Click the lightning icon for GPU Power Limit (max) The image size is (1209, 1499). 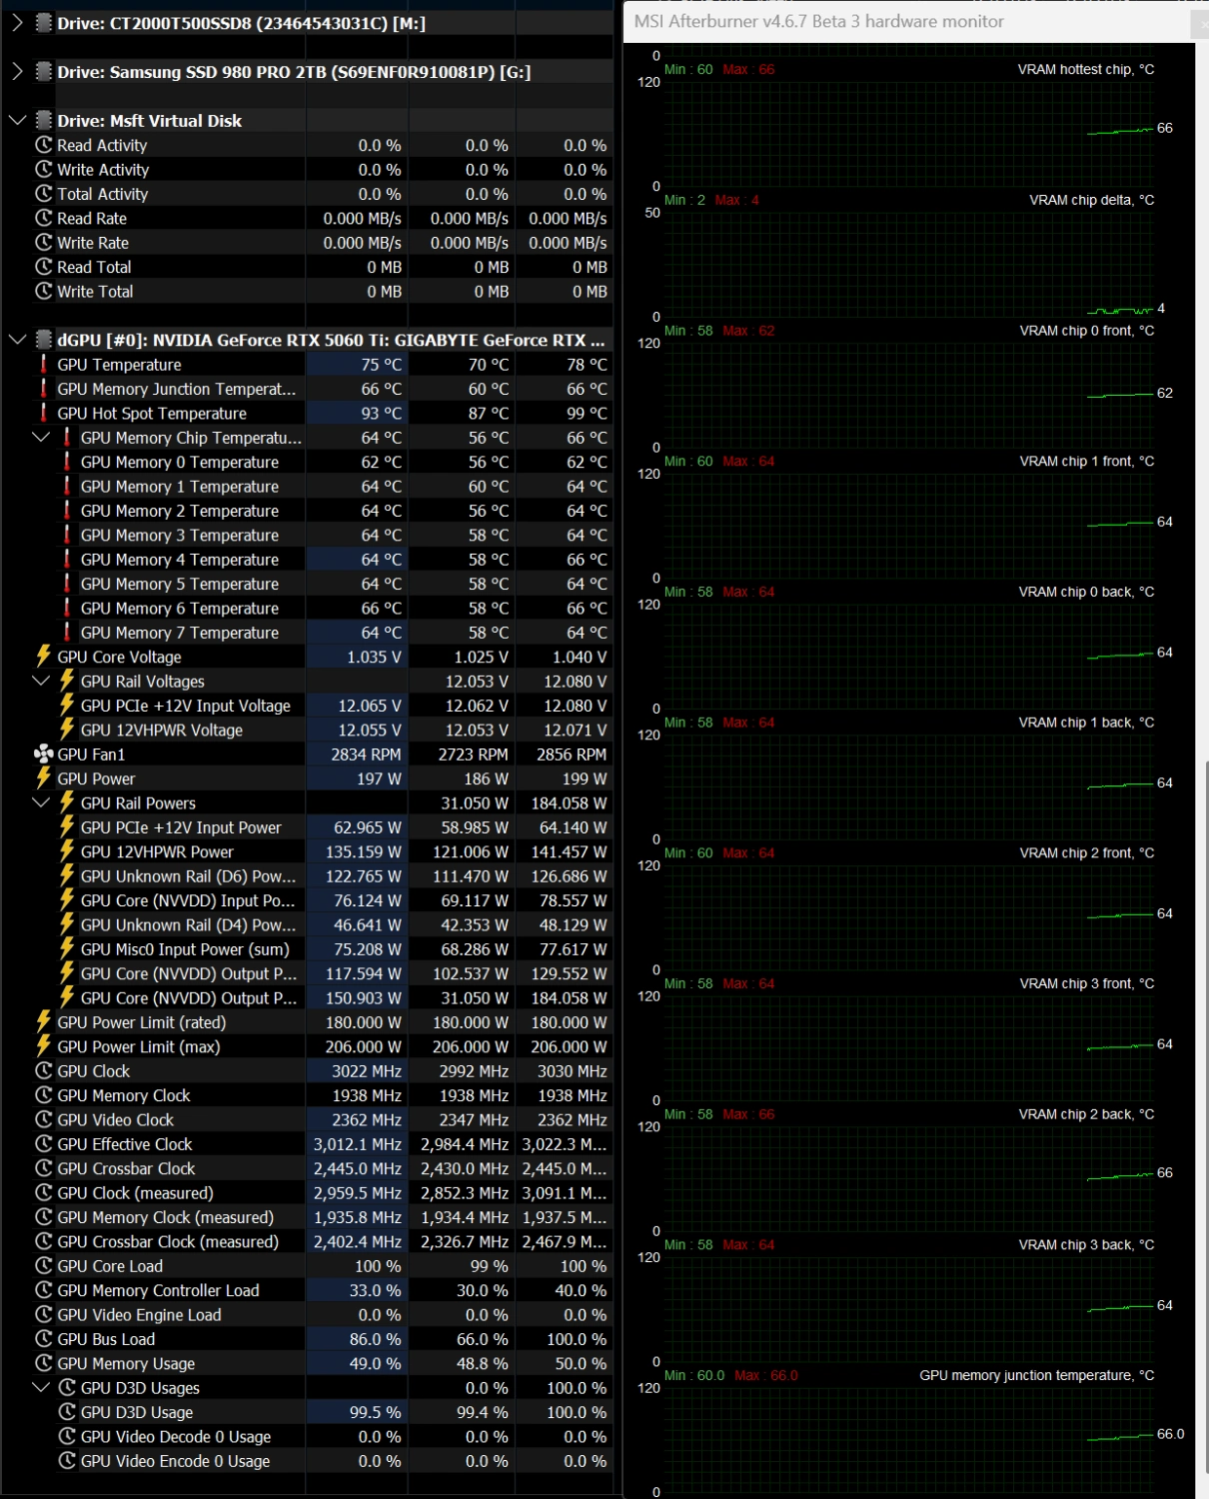click(x=43, y=1046)
